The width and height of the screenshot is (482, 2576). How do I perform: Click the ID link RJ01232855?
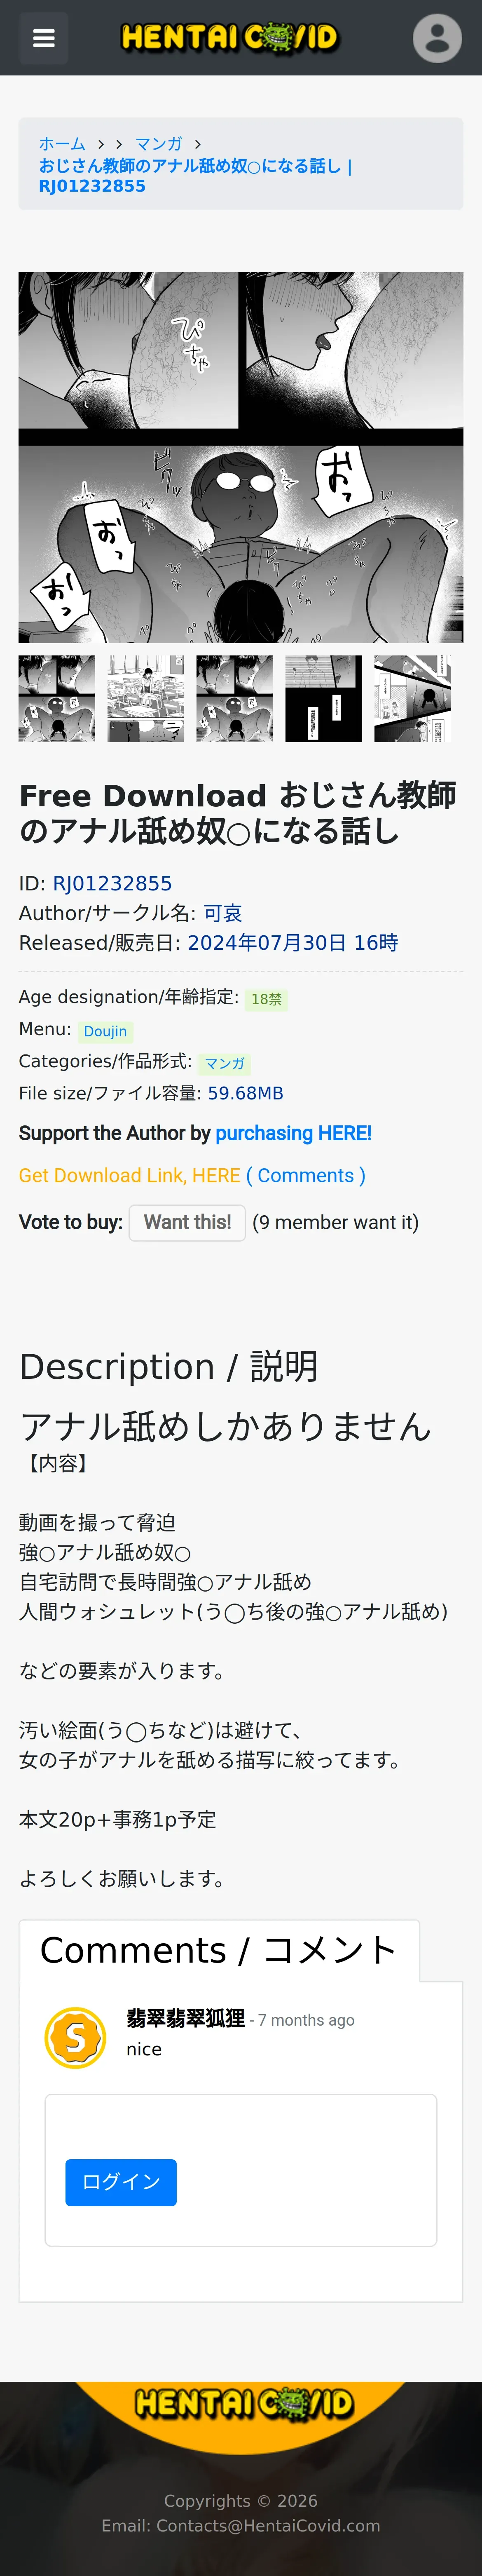pos(112,883)
